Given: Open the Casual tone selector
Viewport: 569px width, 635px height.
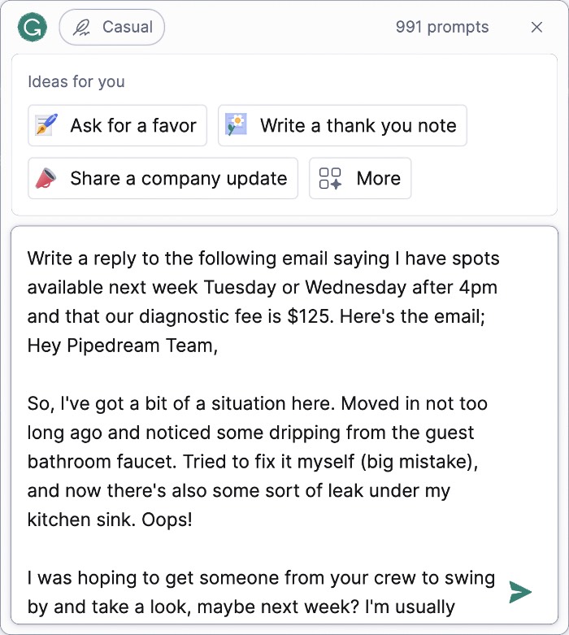Looking at the screenshot, I should 112,28.
